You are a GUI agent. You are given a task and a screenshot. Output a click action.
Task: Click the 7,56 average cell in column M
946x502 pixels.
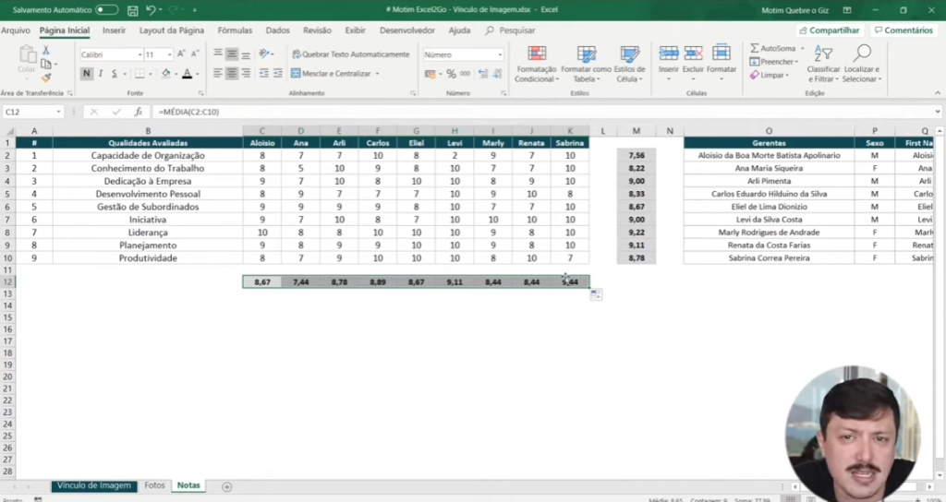[x=636, y=155]
